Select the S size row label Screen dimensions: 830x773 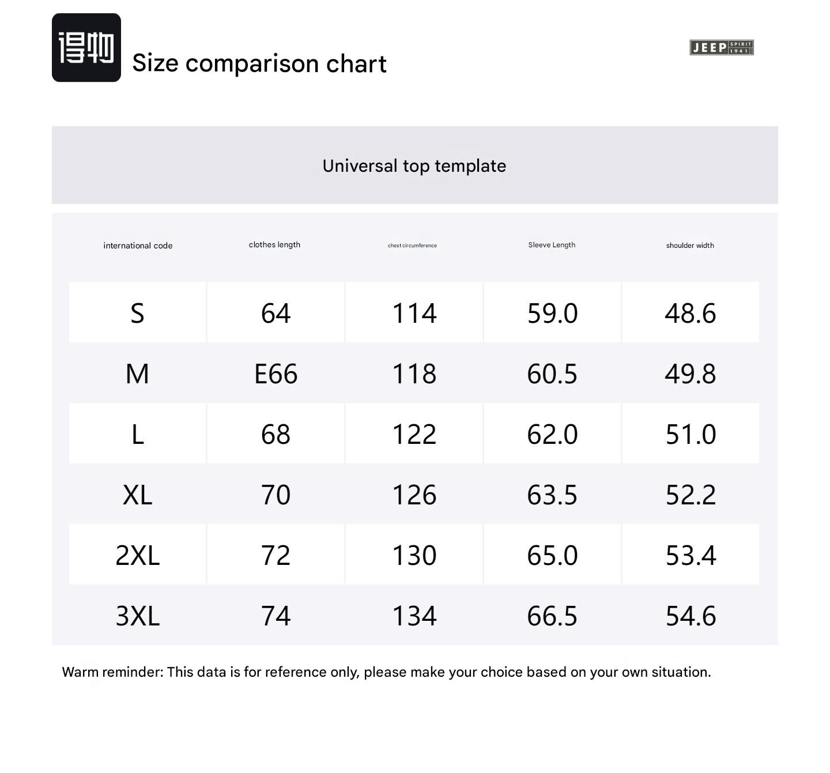[137, 314]
